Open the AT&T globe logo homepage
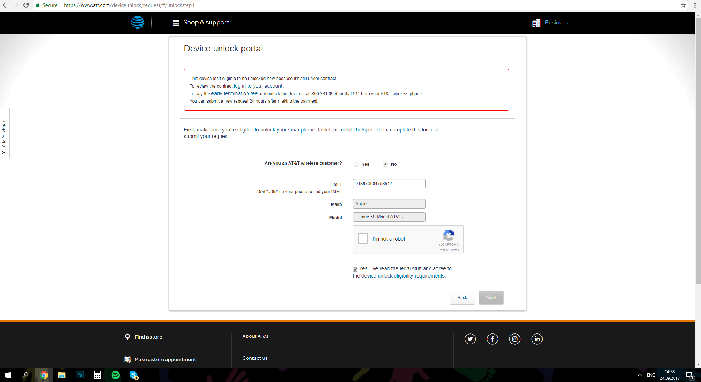This screenshot has width=701, height=382. tap(137, 22)
